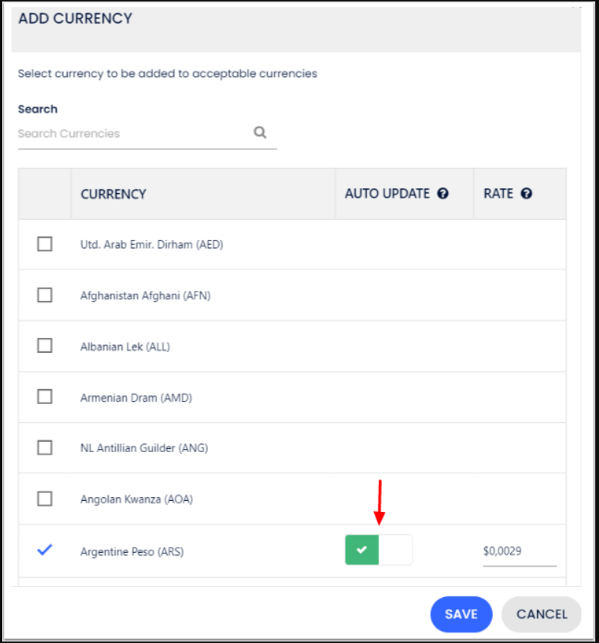The width and height of the screenshot is (599, 643).
Task: Click the search magnifier icon
Action: [260, 132]
